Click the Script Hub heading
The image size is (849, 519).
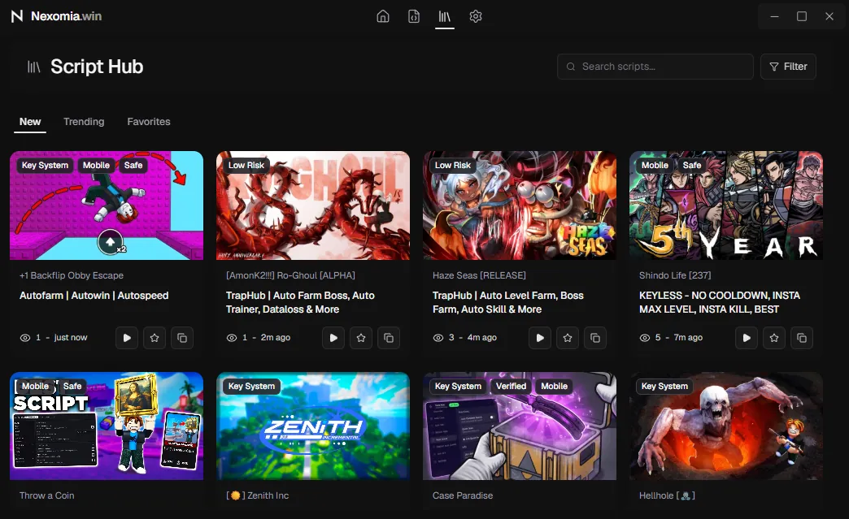[x=97, y=67]
